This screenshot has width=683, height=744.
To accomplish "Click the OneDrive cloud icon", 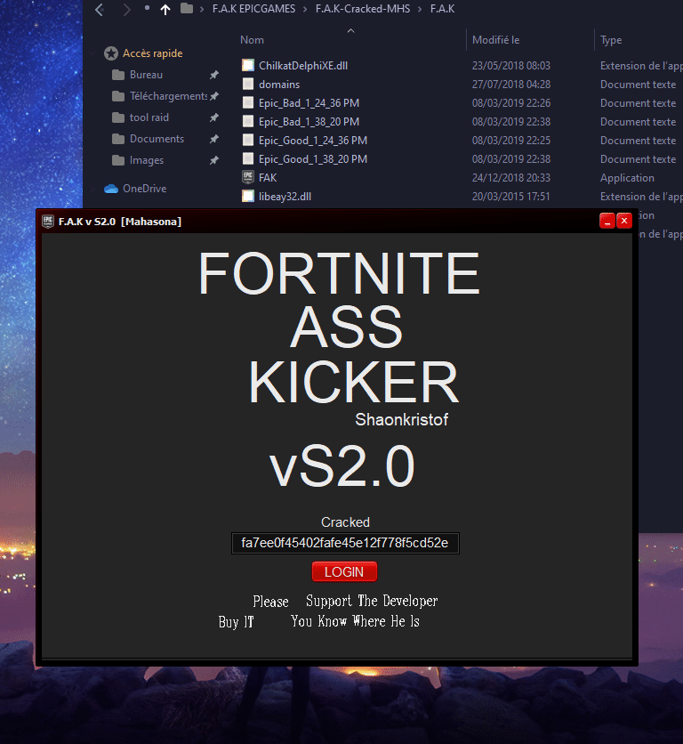I will tap(111, 189).
